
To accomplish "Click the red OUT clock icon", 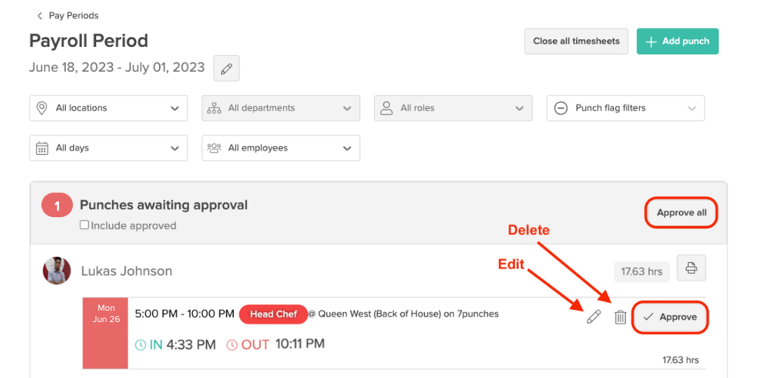I will (x=232, y=345).
